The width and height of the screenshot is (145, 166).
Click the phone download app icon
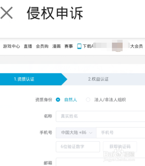[x=79, y=46]
